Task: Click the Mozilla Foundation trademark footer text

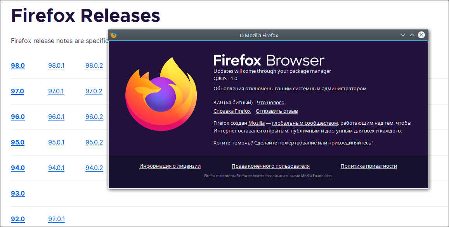Action: tap(268, 176)
